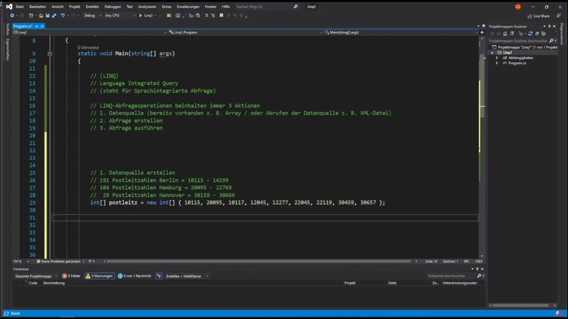Screen dimensions: 568x319
Task: Open the Main(string[] args) member dropdown
Action: pos(401,32)
